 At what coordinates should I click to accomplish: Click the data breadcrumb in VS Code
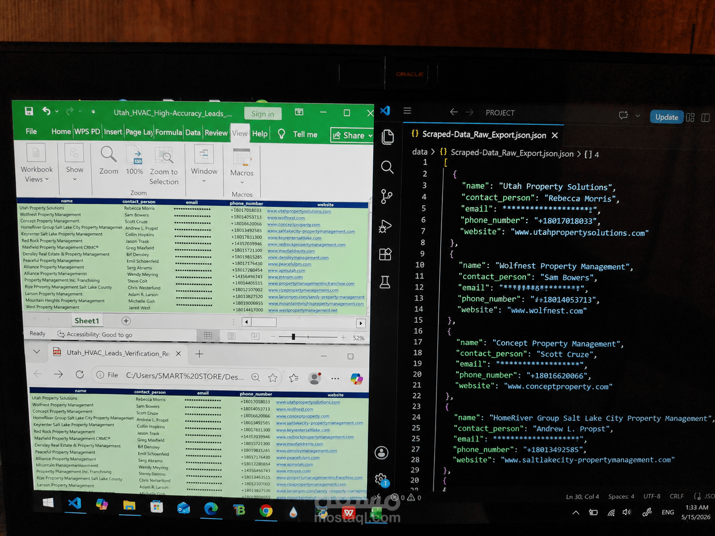click(x=420, y=152)
